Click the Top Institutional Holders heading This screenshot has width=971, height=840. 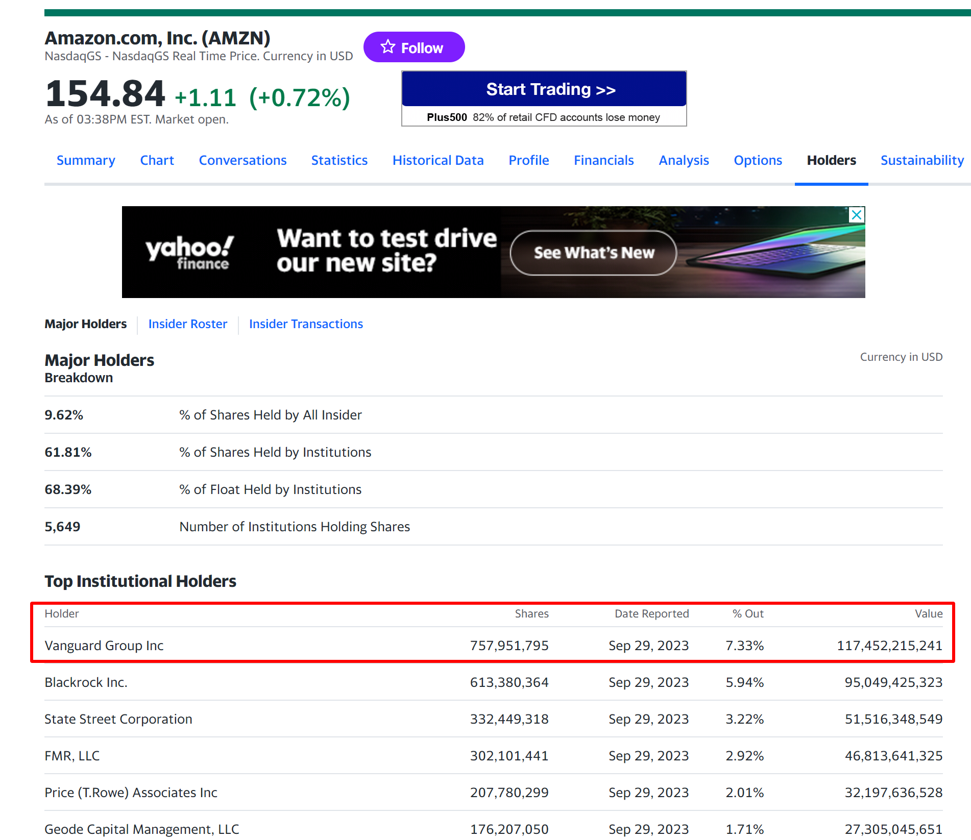pos(140,581)
